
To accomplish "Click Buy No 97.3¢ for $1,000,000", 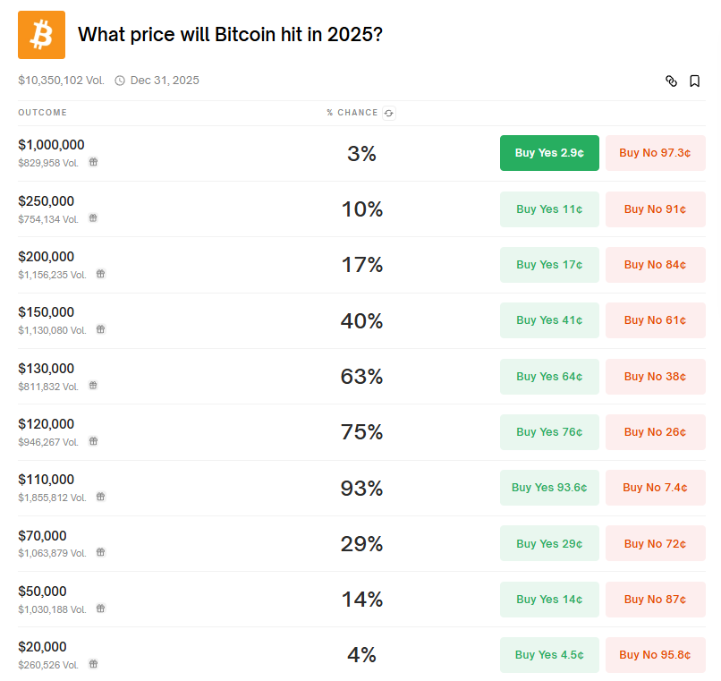I will 655,153.
